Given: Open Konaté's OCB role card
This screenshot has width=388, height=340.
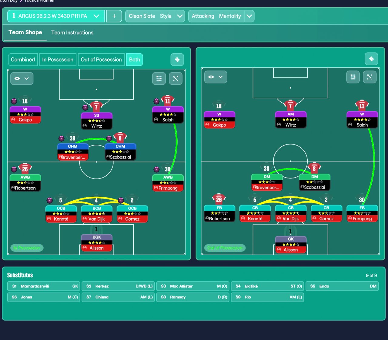Looking at the screenshot, I should pyautogui.click(x=61, y=214).
